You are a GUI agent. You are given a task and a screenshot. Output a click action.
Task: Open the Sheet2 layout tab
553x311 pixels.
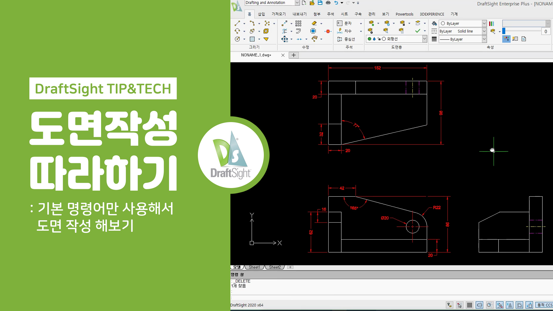[x=275, y=267]
